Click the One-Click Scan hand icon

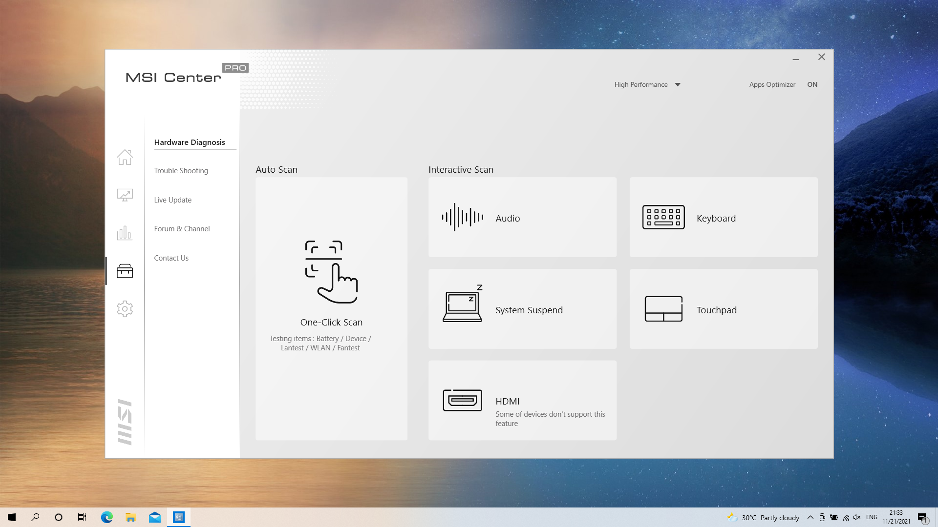331,272
